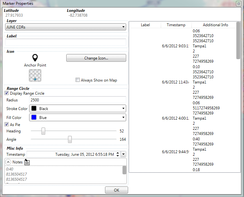Collapse the Notes section with chevron
This screenshot has height=197, width=244.
(9, 162)
